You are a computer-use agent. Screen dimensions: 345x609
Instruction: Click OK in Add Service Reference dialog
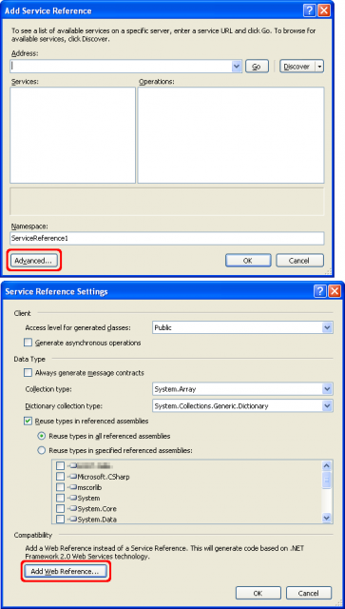248,261
